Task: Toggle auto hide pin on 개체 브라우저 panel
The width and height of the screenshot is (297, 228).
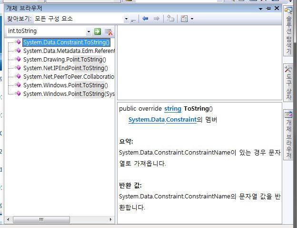Action: click(268, 9)
